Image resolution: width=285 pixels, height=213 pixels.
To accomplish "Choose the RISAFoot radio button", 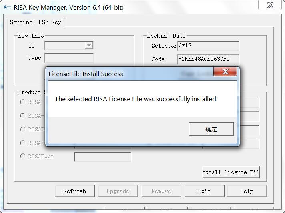I will point(22,156).
